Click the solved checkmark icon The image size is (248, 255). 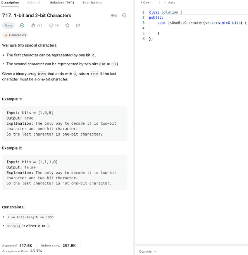[x=22, y=26]
